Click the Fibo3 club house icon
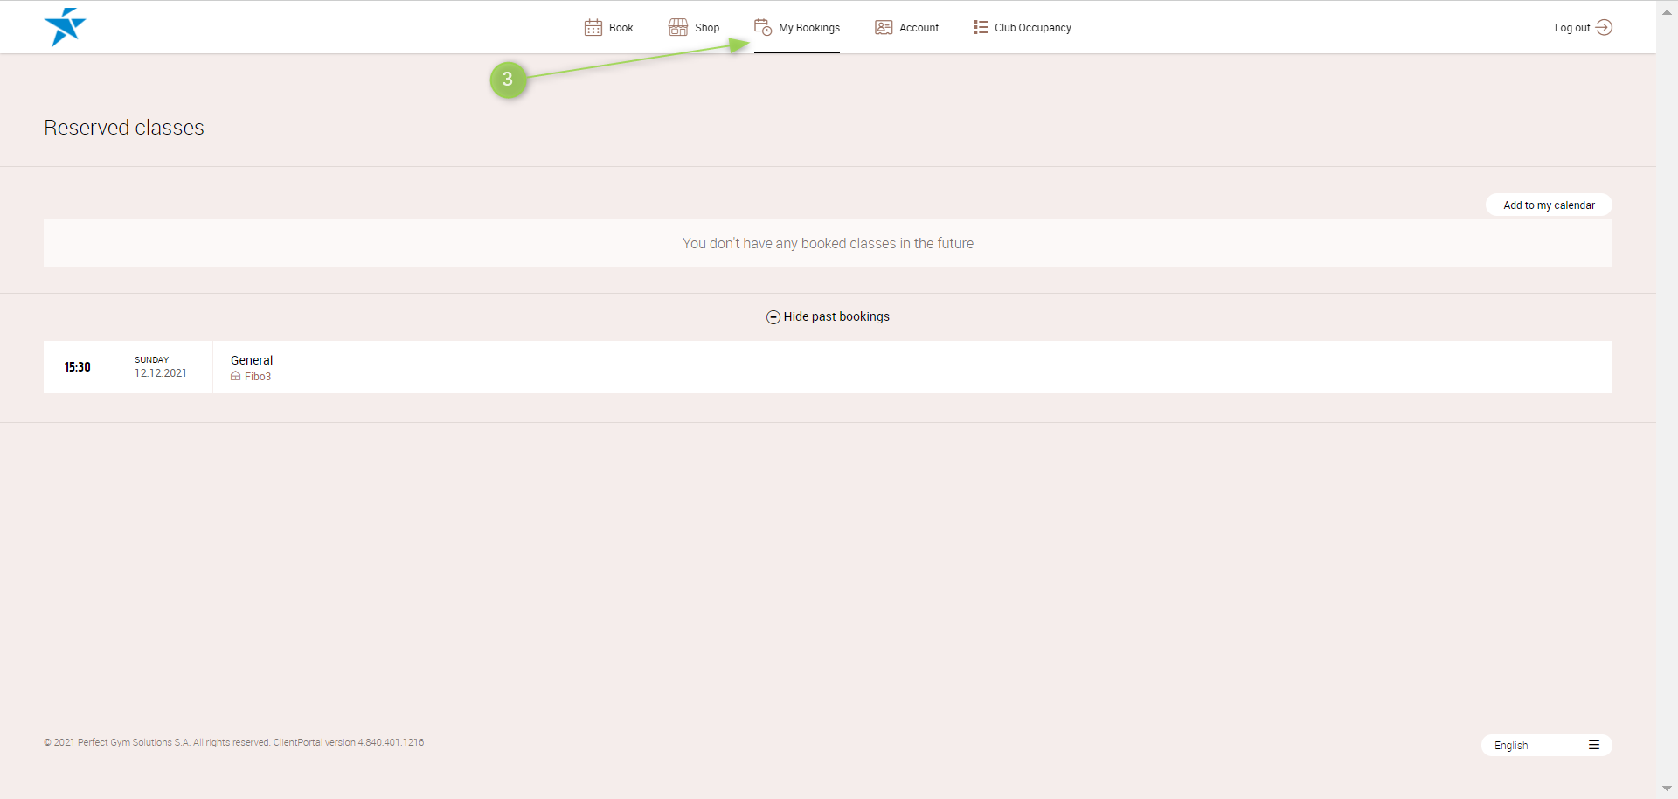The width and height of the screenshot is (1678, 799). 236,377
